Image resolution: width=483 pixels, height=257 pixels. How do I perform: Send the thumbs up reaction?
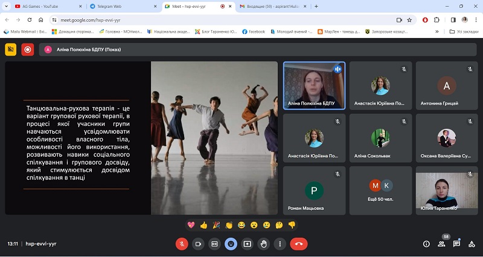point(203,225)
